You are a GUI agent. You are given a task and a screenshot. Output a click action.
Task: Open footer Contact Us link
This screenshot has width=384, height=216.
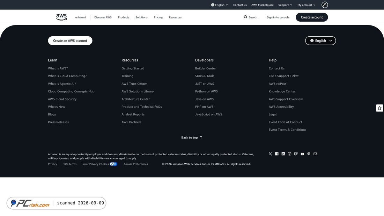tap(276, 68)
